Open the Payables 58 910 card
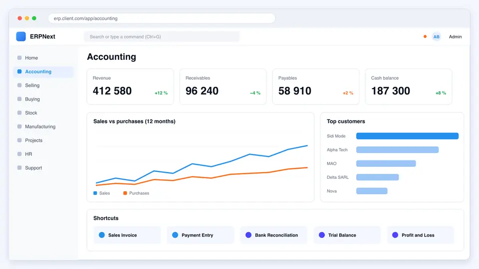The width and height of the screenshot is (479, 269). (316, 87)
